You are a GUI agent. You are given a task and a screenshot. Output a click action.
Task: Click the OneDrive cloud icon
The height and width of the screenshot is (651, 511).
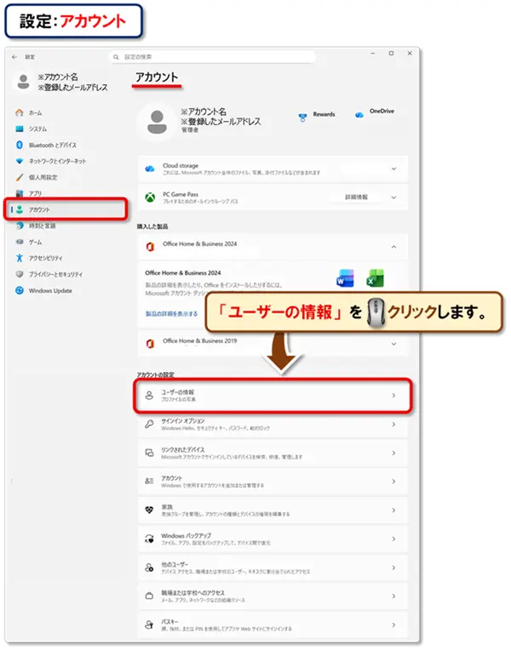pyautogui.click(x=359, y=115)
